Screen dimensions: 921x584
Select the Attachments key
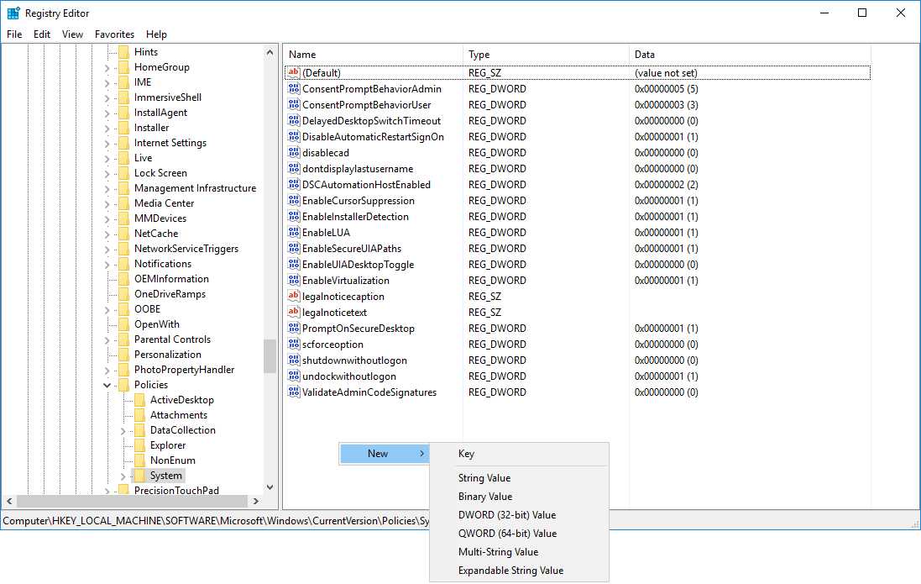tap(179, 414)
